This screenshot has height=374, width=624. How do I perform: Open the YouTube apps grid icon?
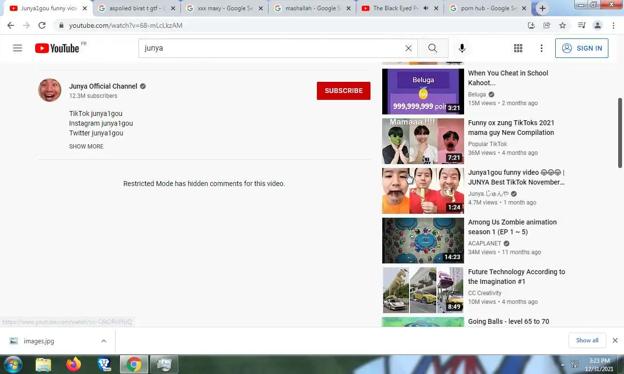(518, 48)
